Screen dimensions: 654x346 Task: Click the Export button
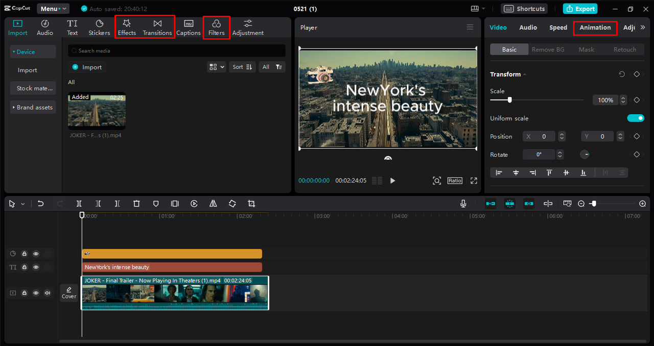point(580,9)
